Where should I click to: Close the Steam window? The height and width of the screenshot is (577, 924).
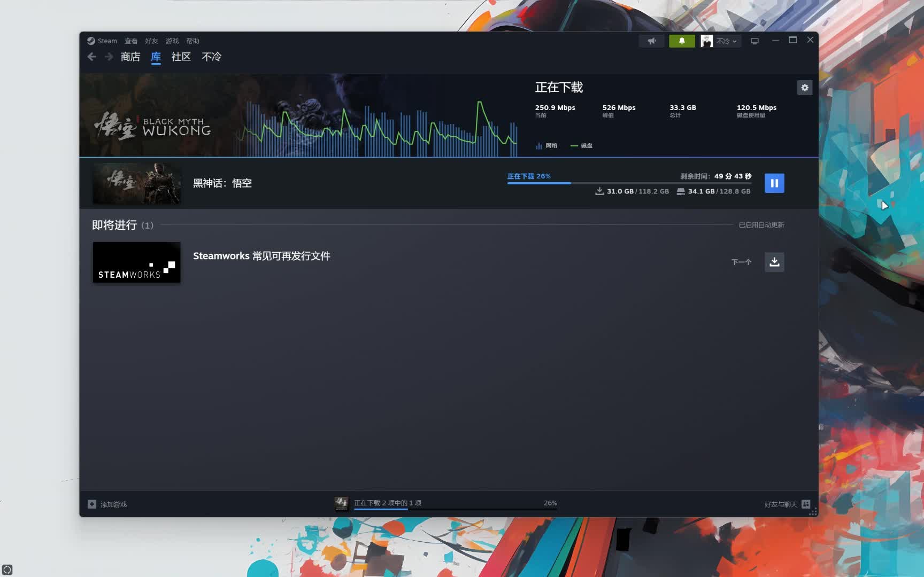click(x=810, y=40)
